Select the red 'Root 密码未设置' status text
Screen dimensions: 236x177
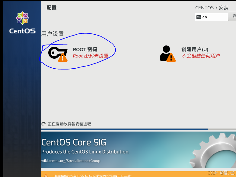[x=91, y=56]
